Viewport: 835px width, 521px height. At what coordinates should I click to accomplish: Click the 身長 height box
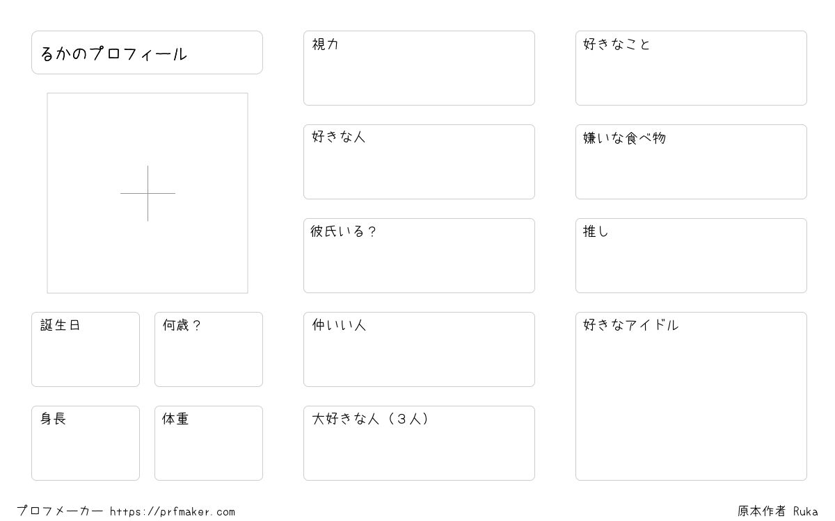click(x=86, y=443)
